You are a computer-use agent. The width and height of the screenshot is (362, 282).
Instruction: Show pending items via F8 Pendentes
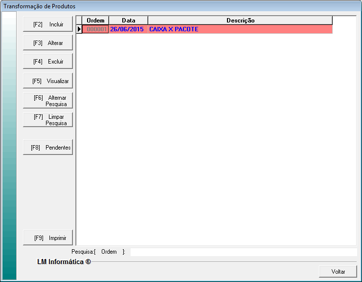click(48, 148)
